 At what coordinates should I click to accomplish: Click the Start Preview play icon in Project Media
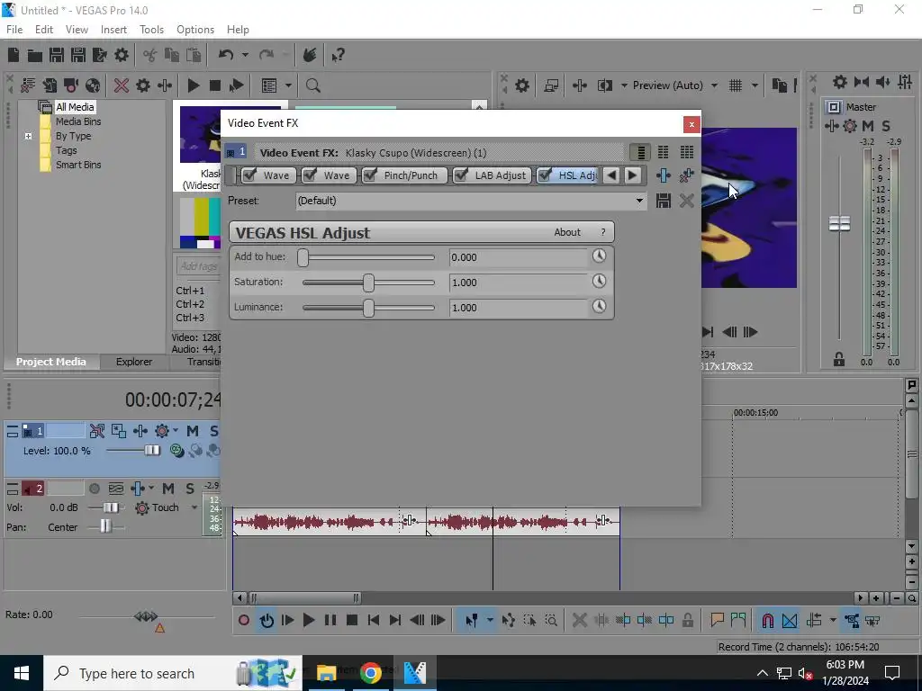point(193,85)
